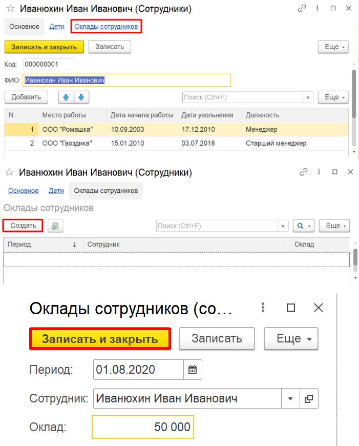Open Основное tab in top window
The height and width of the screenshot is (446, 359).
[24, 27]
